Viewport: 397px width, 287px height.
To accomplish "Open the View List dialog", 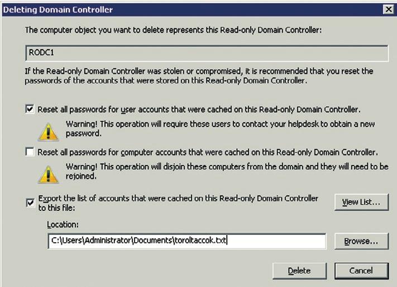I will click(x=361, y=202).
